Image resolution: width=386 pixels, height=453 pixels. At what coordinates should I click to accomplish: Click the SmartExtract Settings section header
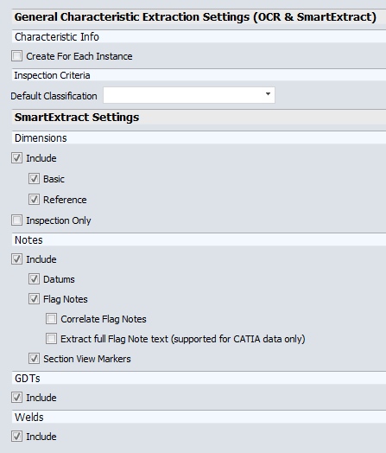click(x=199, y=118)
